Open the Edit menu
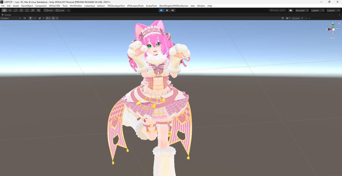This screenshot has width=342, height=176. pos(9,6)
